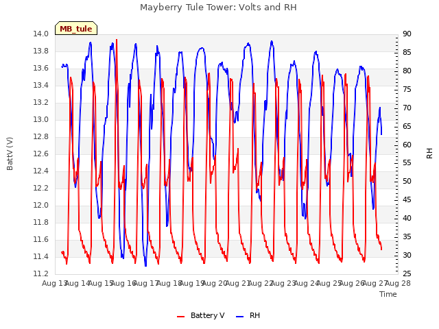Click the Aug 24 date tick label

click(x=307, y=283)
